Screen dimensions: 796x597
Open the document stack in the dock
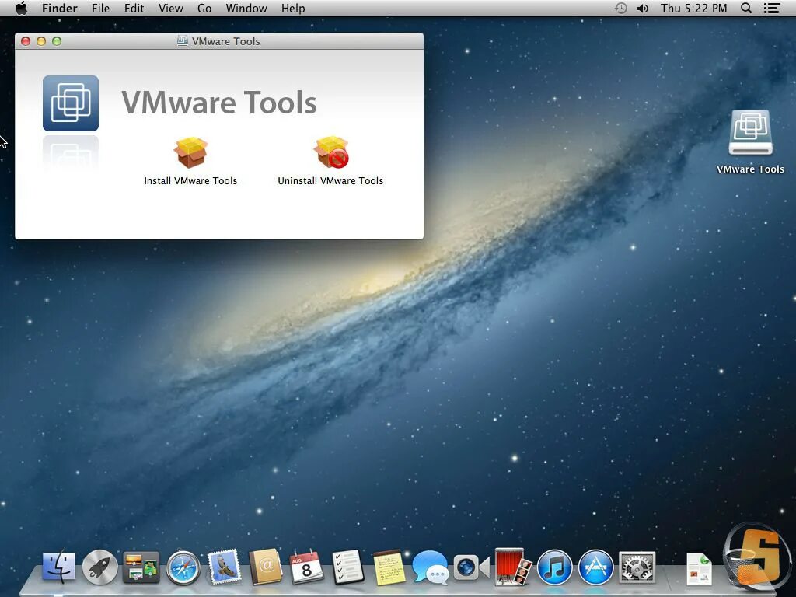click(699, 568)
